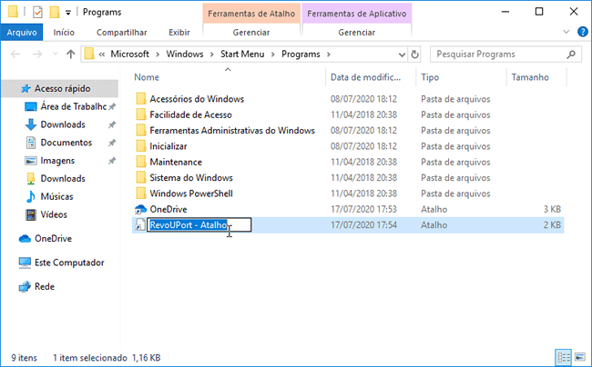The width and height of the screenshot is (592, 367).
Task: Click the Pesquisar Programs search field
Action: [x=496, y=54]
